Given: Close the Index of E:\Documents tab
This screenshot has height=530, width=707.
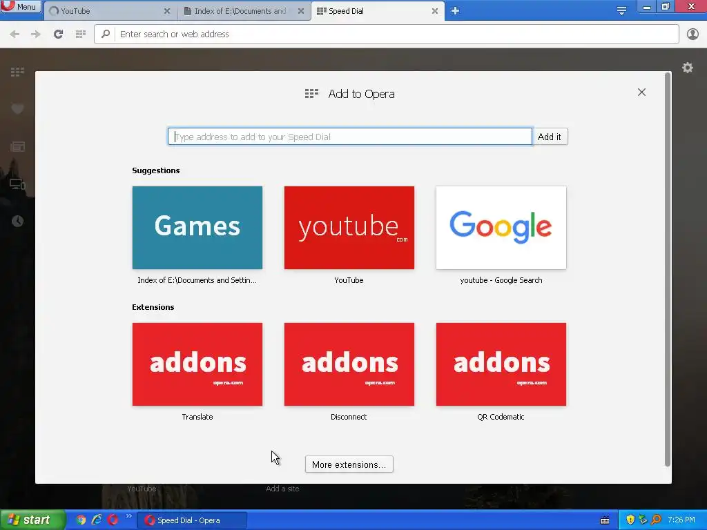Looking at the screenshot, I should [x=301, y=11].
